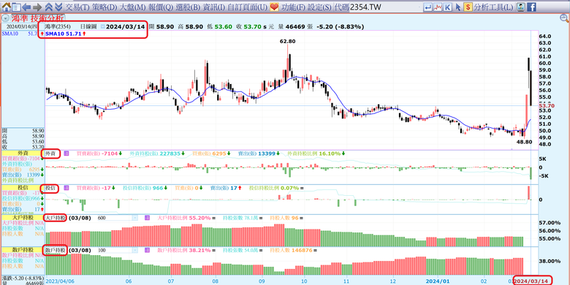Click the purple settings icon in 大戶持股 panel
The height and width of the screenshot is (285, 570).
point(147,218)
